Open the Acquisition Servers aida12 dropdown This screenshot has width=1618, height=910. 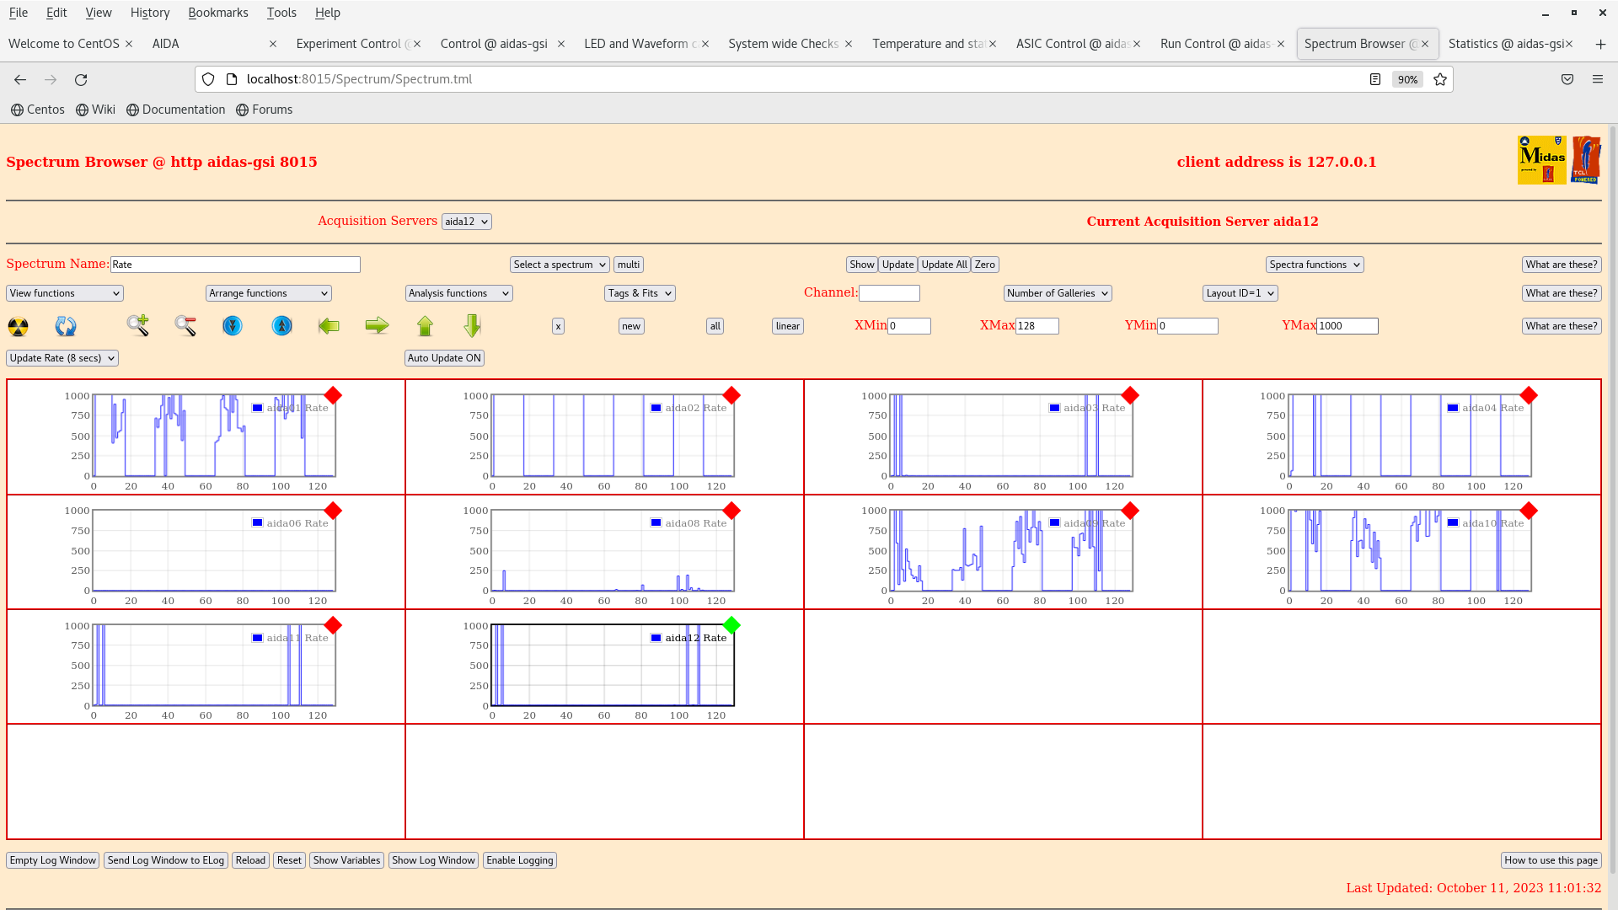[466, 222]
